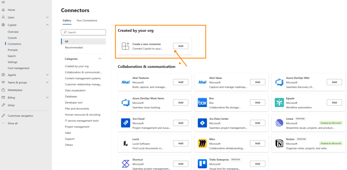Collapse the Categories list chevron
Viewport: 347px width, 170px height.
[100, 59]
